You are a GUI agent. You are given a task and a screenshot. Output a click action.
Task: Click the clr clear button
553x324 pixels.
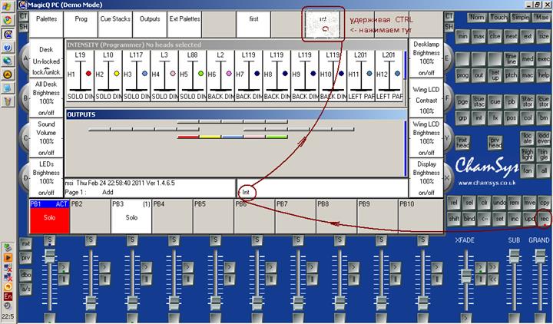[x=484, y=203]
